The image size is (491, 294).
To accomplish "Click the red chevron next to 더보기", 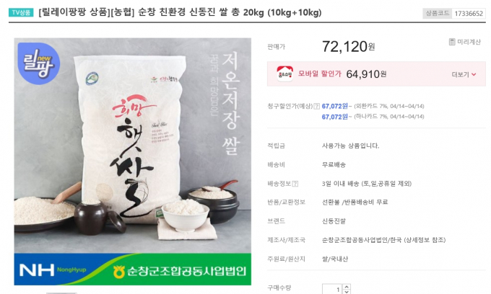I will click(474, 74).
